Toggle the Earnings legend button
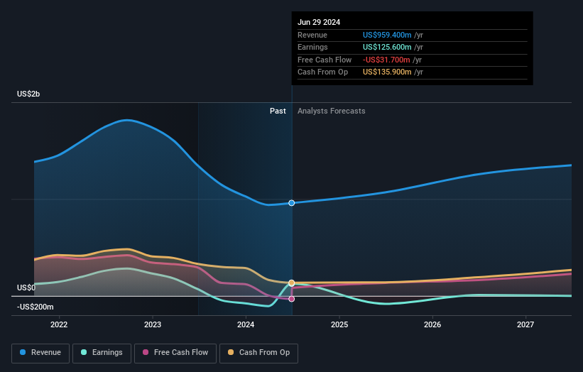Image resolution: width=583 pixels, height=372 pixels. 102,353
